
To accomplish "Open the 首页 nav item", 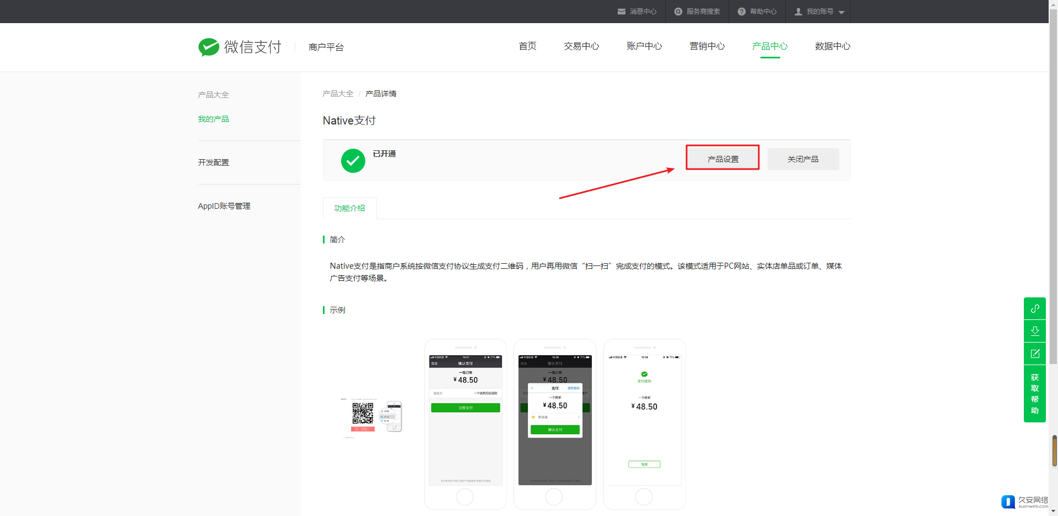I will tap(527, 46).
